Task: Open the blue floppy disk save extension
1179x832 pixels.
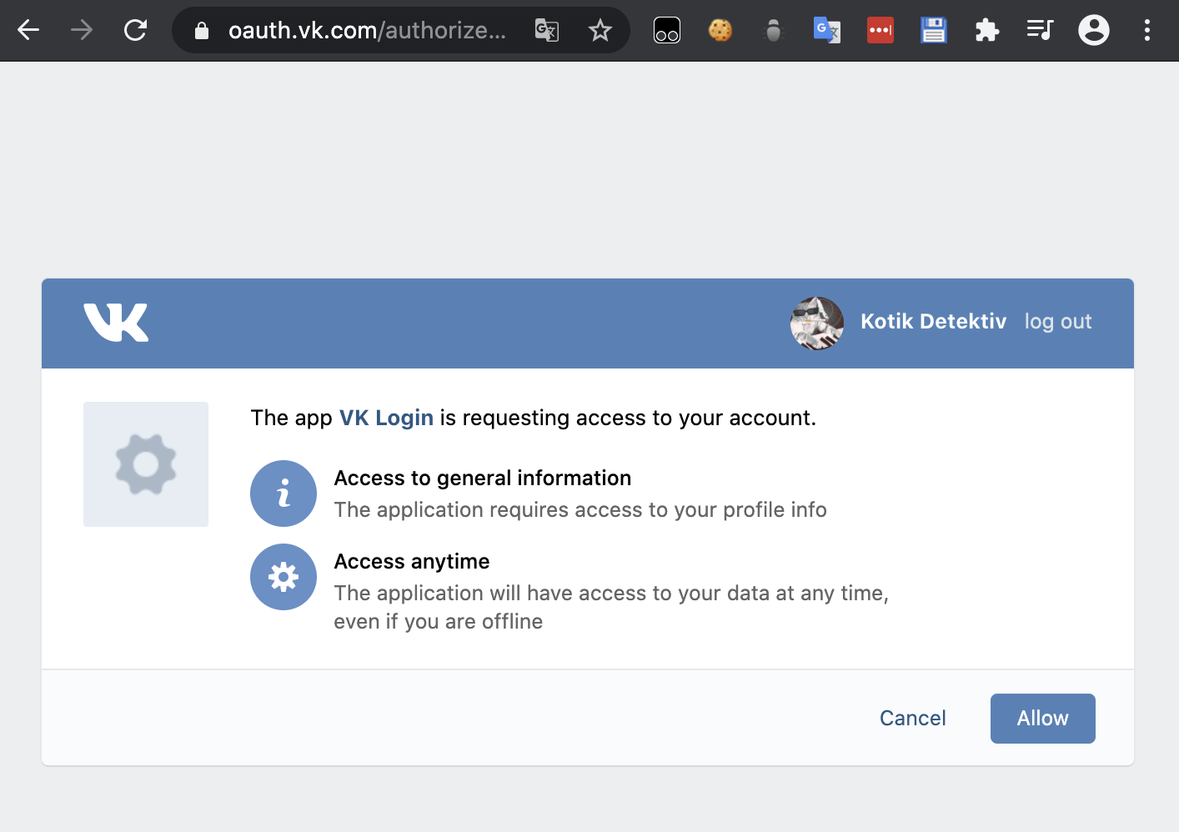Action: (x=934, y=31)
